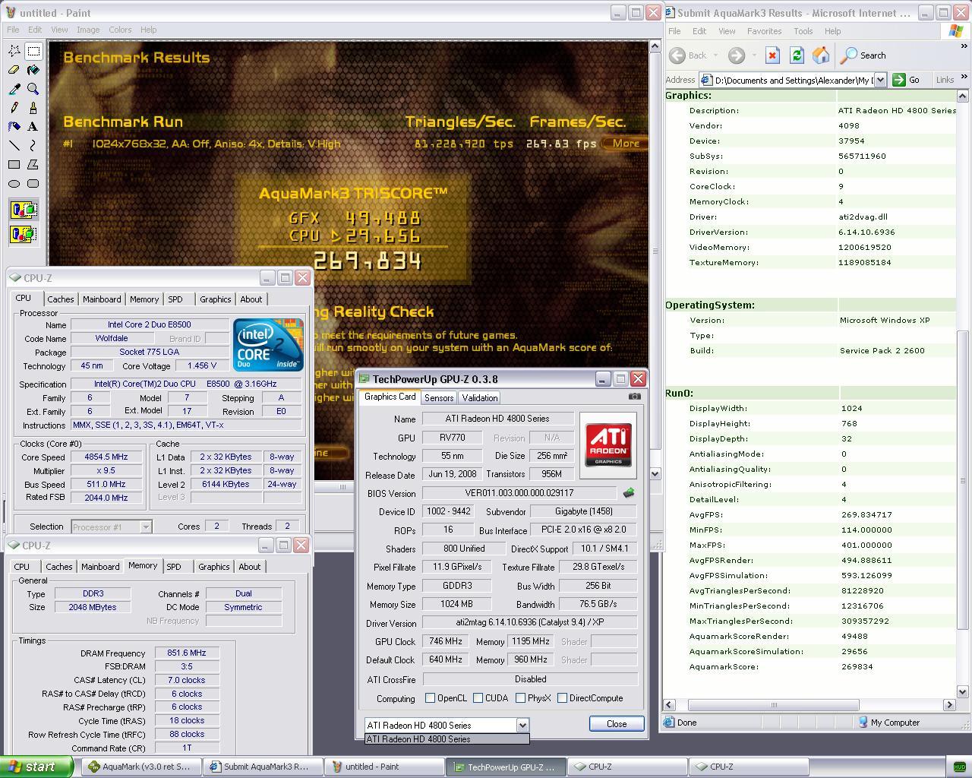Take GPU-Z screenshot with camera icon
The image size is (972, 778).
(x=635, y=396)
